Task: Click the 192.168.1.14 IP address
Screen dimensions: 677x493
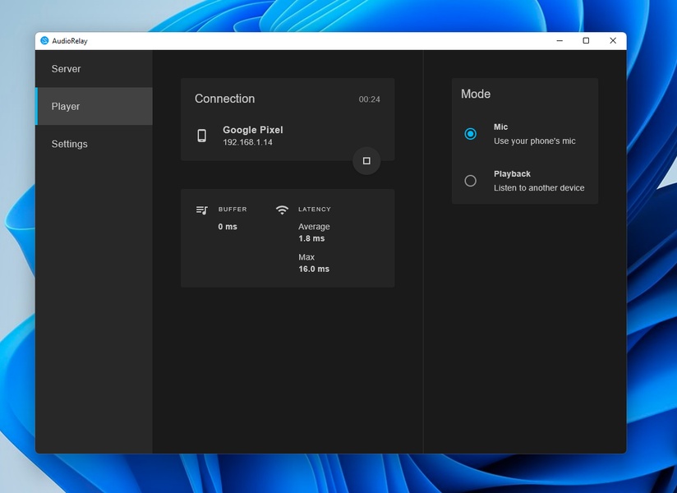Action: 247,142
